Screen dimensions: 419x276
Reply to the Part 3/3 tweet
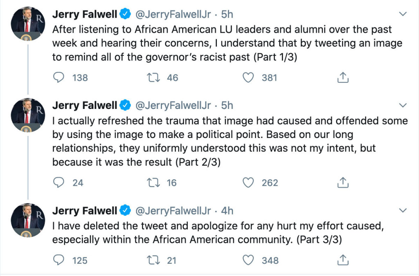click(59, 260)
